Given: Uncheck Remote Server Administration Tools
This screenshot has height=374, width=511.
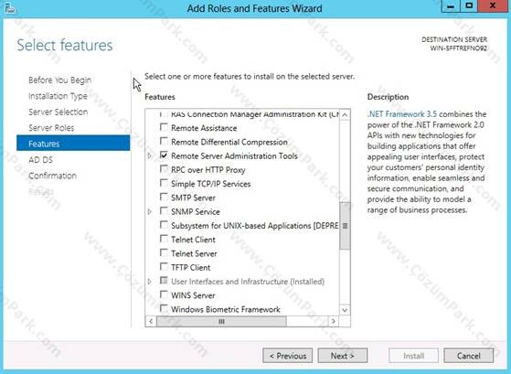Looking at the screenshot, I should pos(164,155).
